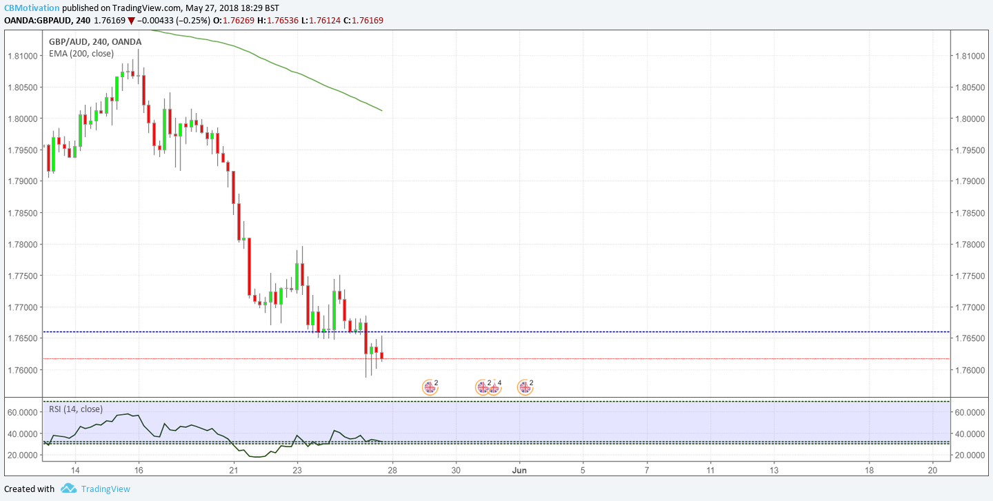
Task: Click 1.78500 on the left price axis
Action: 23,213
